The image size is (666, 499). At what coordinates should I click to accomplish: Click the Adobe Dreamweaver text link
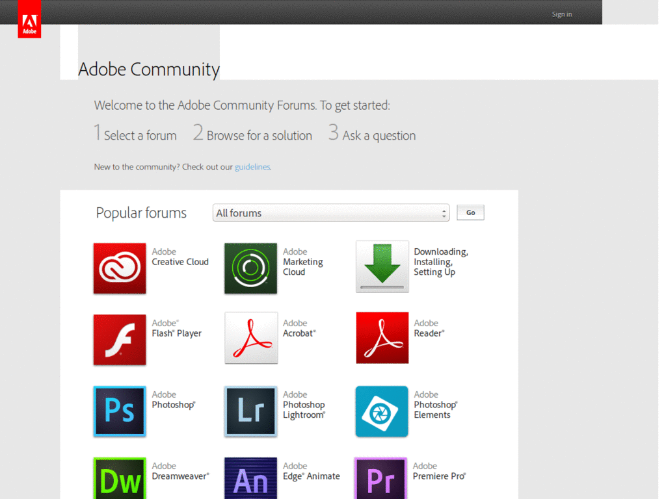coord(181,471)
